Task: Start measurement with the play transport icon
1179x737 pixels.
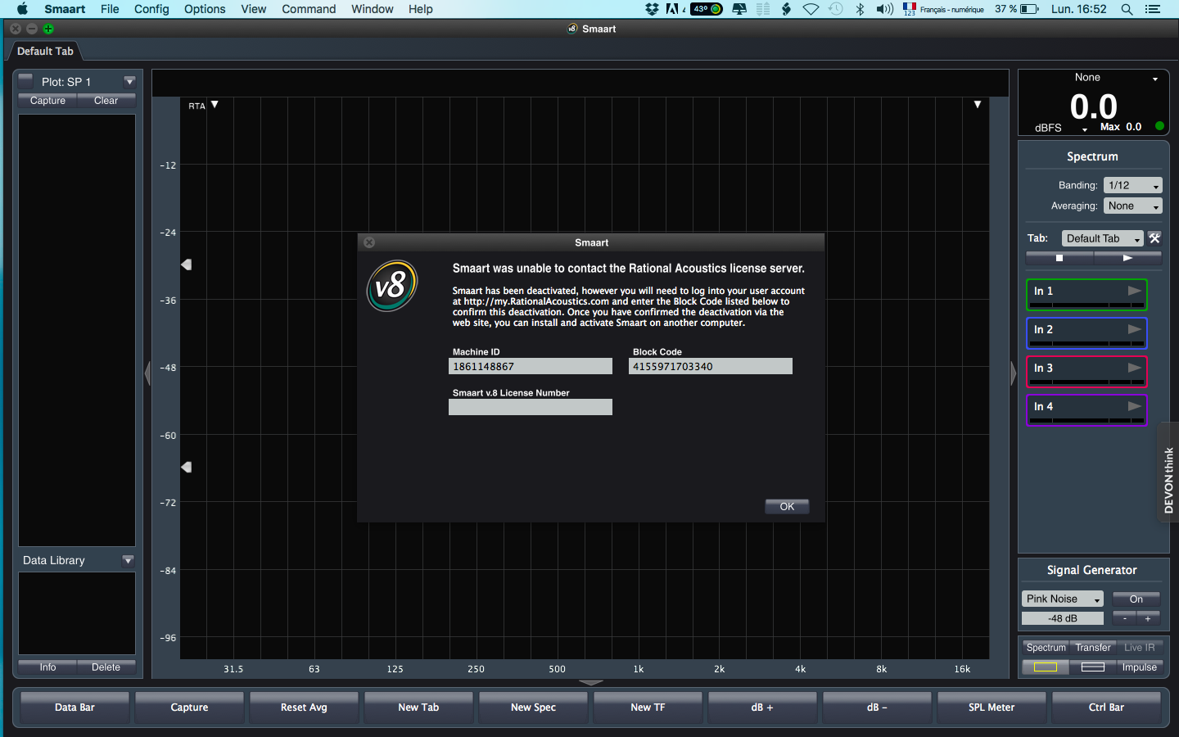Action: (x=1127, y=256)
